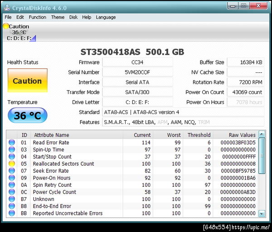Click the disk title ST3500418AS 500.1 GB

coord(132,52)
